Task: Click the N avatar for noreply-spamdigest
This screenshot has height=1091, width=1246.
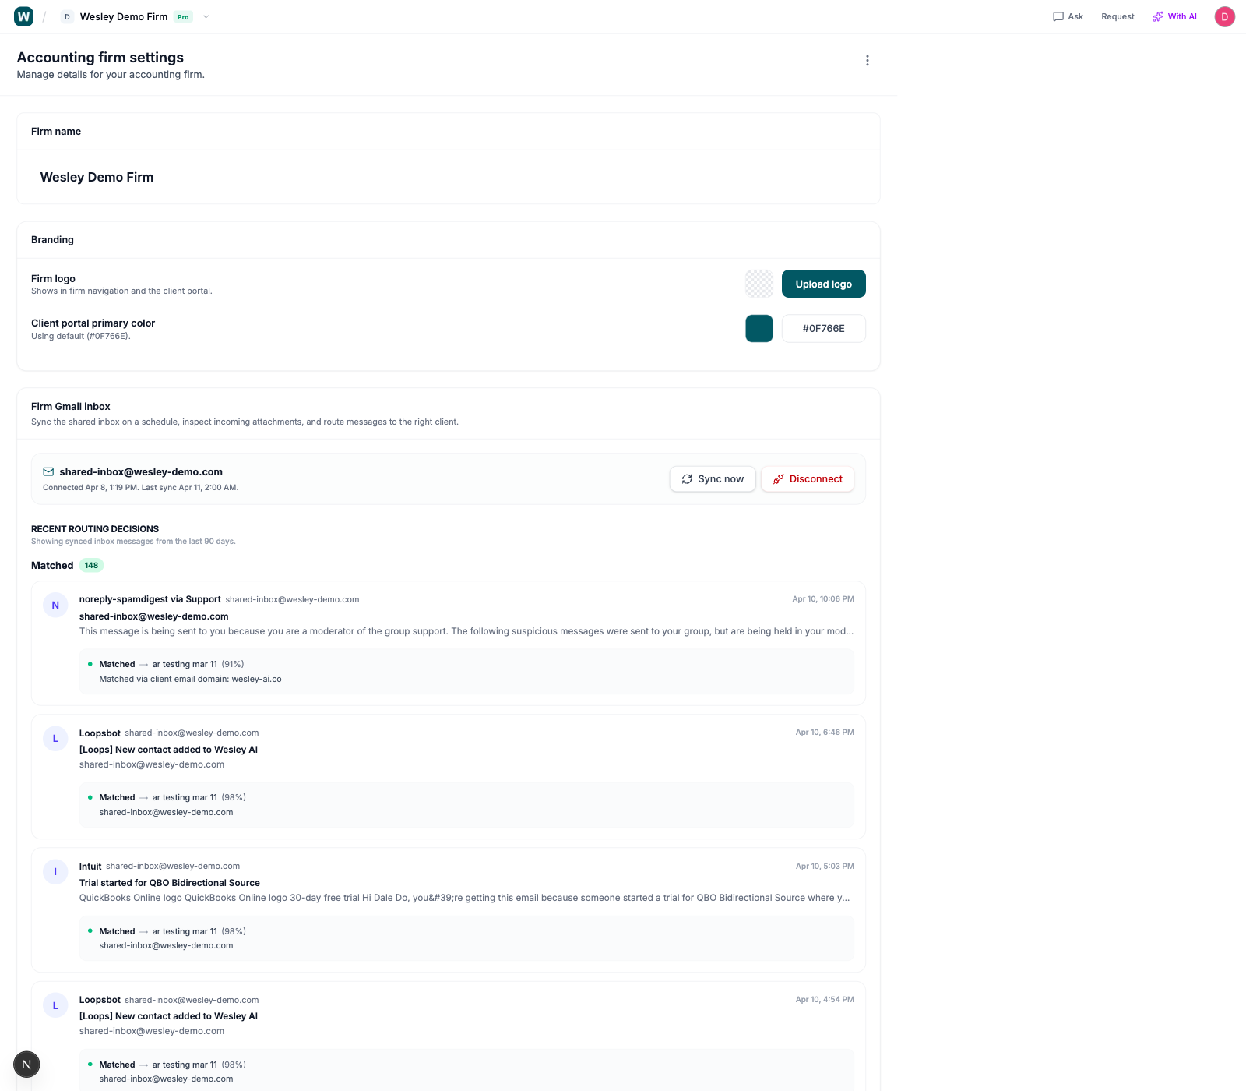Action: point(55,605)
